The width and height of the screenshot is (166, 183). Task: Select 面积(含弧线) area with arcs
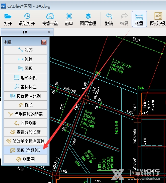click(25, 150)
